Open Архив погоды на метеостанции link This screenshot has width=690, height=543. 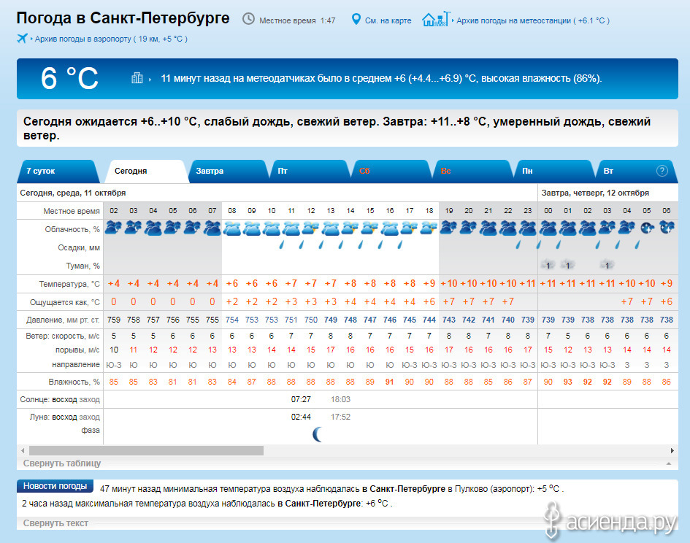click(x=533, y=20)
